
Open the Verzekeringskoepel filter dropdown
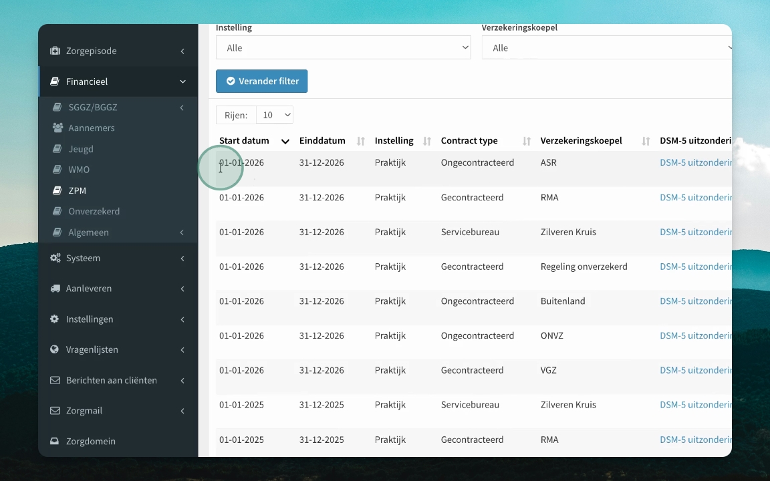pyautogui.click(x=606, y=47)
